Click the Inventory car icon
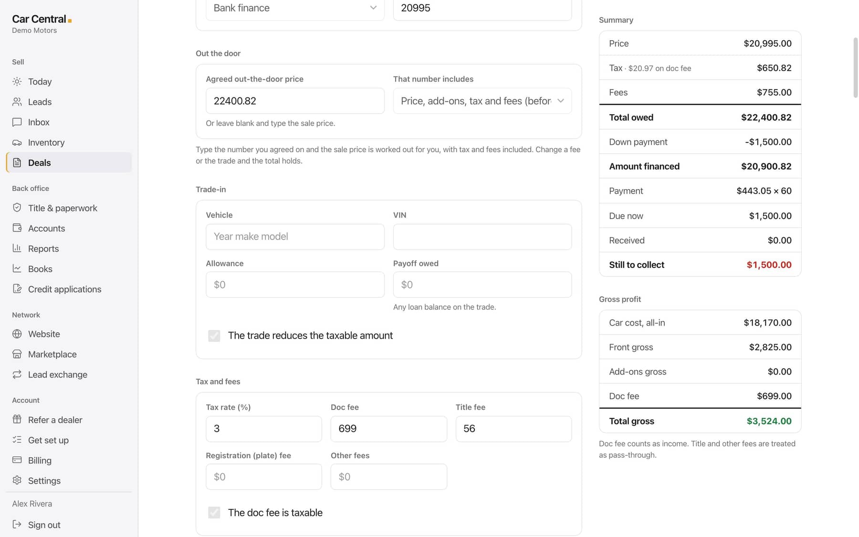 (17, 142)
